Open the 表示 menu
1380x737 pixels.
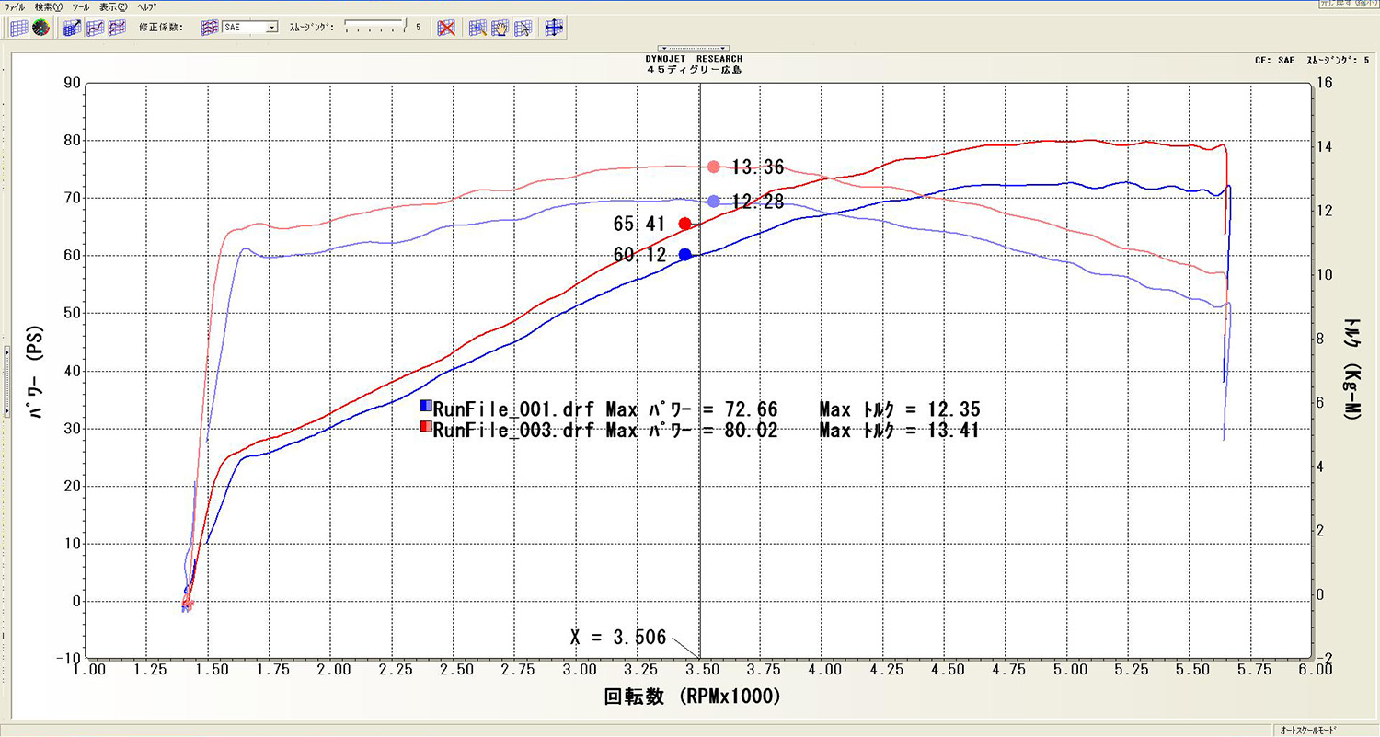click(114, 6)
